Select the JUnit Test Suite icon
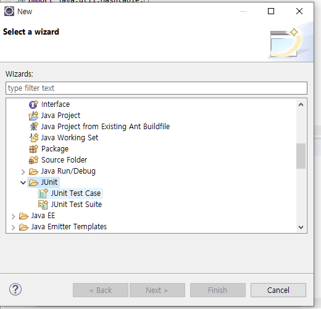Image resolution: width=321 pixels, height=309 pixels. pos(43,205)
